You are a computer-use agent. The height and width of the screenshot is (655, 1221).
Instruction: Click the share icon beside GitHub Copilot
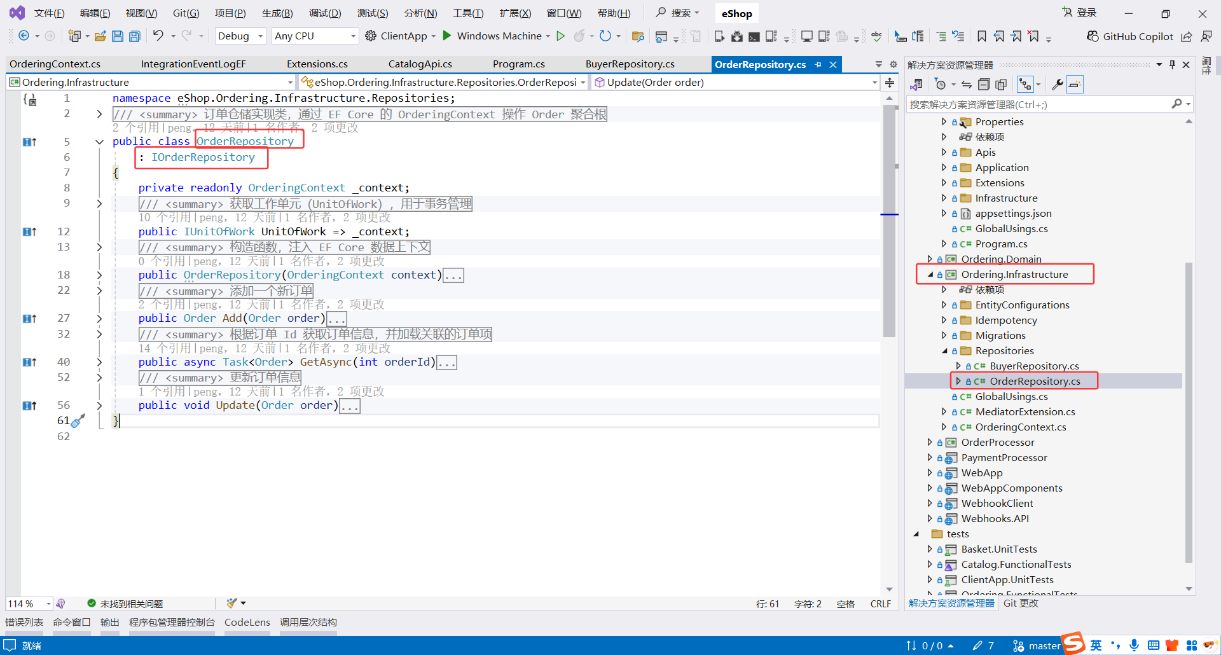1187,36
